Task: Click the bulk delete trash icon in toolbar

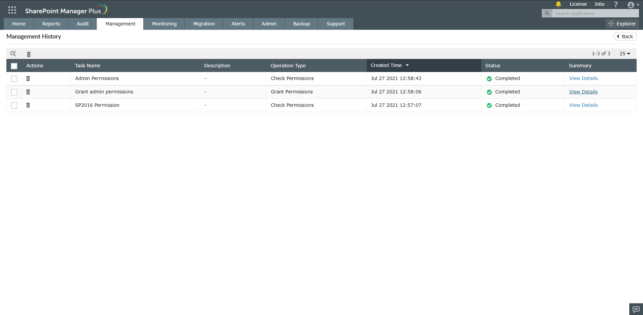Action: click(29, 54)
